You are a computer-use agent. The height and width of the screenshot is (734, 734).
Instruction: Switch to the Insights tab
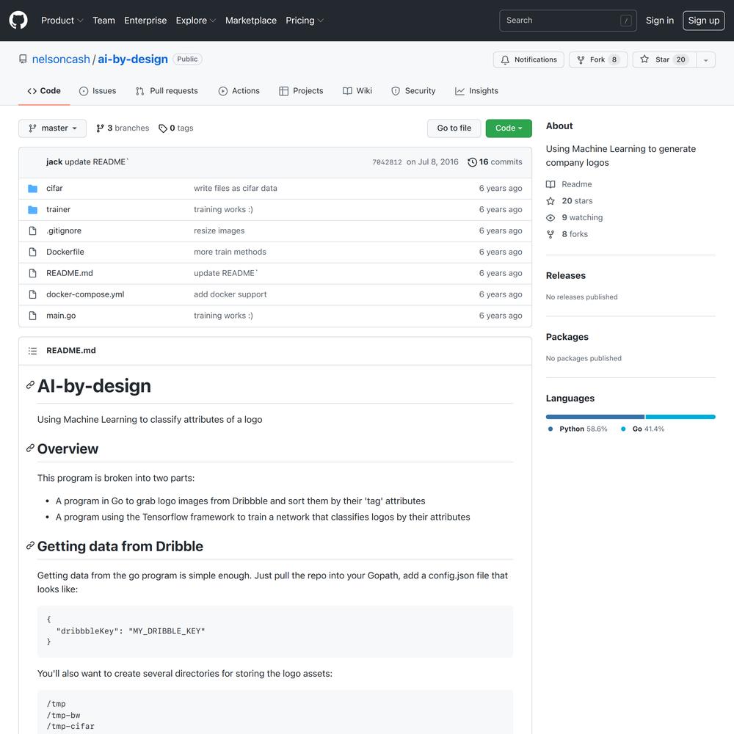[x=476, y=91]
